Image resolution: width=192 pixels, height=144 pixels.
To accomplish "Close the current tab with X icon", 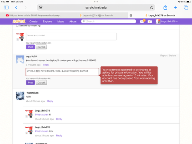I will coord(131,16).
